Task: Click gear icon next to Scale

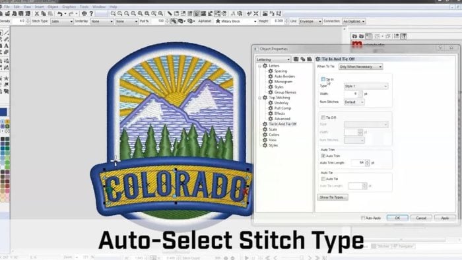Action: coord(265,129)
